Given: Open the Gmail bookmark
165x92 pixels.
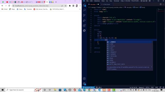Looking at the screenshot, I should [x=4, y=9].
